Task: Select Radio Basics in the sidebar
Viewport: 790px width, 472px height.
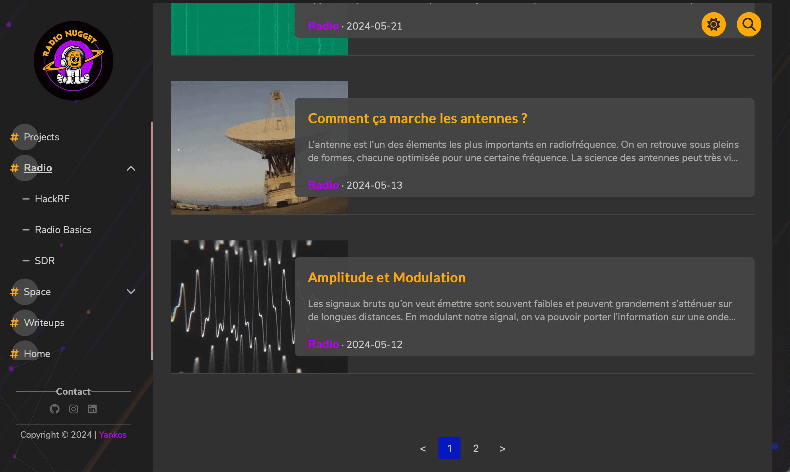Action: [x=63, y=230]
